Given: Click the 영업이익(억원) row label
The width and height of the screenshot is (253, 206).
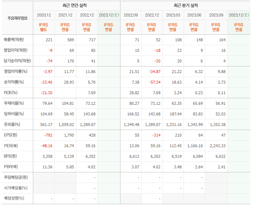Looking at the screenshot, I should point(15,50).
